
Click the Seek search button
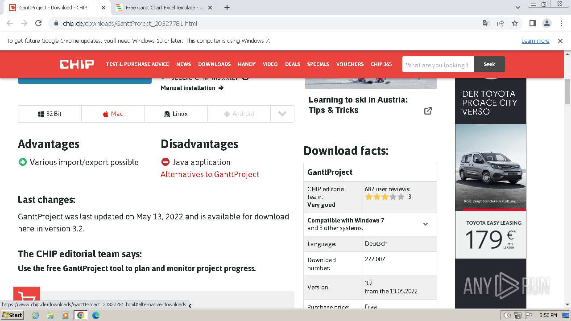coord(489,64)
